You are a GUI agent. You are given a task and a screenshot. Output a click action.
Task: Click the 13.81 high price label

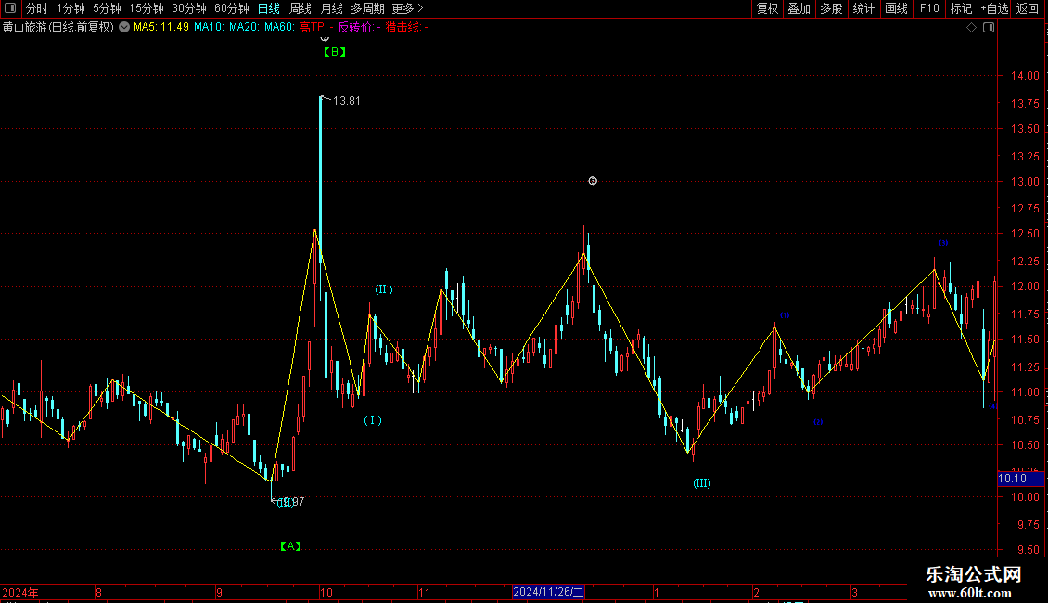pos(346,101)
